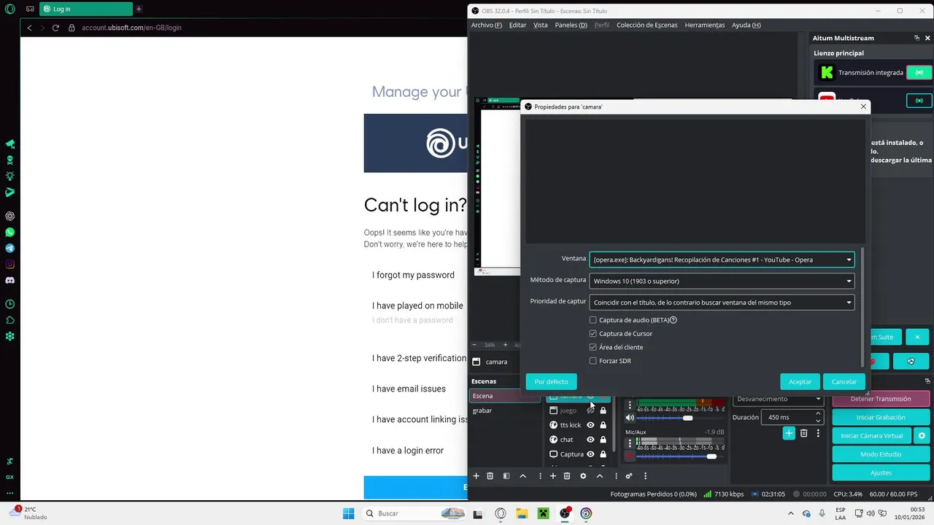The image size is (934, 525).
Task: Open Editar menu in OBS
Action: click(x=517, y=25)
